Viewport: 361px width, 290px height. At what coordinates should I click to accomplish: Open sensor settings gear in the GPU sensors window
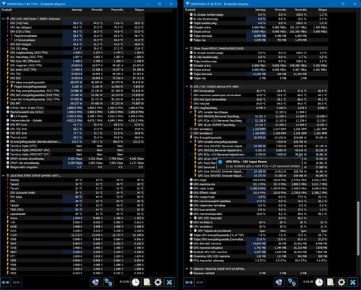(341, 282)
